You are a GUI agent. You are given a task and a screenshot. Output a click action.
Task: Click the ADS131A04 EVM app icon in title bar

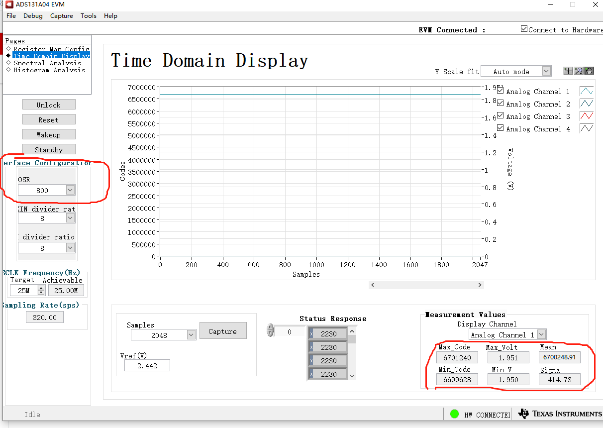tap(9, 4)
